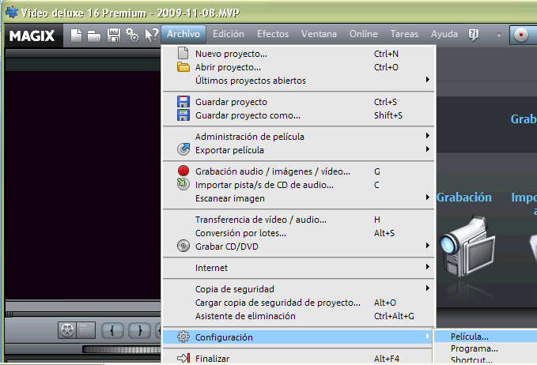This screenshot has height=365, width=537.
Task: Open the Edición menu
Action: point(229,34)
